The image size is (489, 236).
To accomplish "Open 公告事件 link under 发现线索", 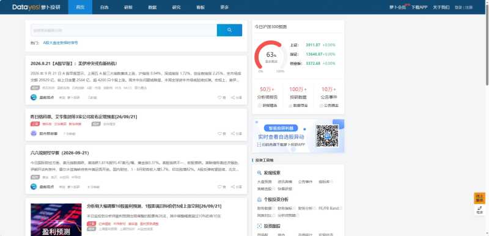I will pos(305,182).
